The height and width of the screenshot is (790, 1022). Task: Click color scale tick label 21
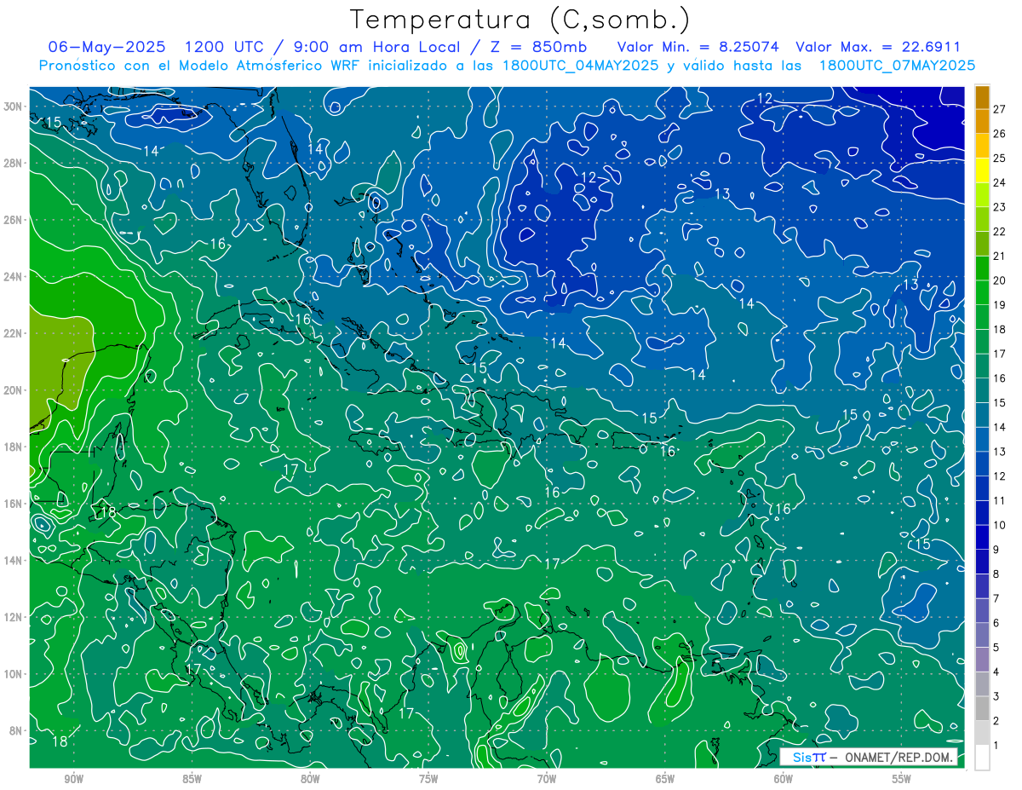tap(1000, 256)
